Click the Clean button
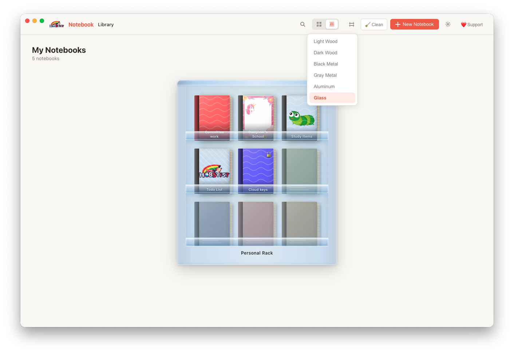514x354 pixels. pyautogui.click(x=374, y=24)
